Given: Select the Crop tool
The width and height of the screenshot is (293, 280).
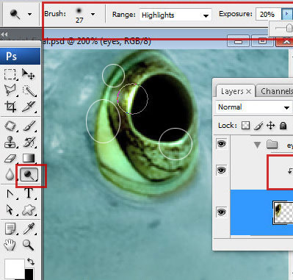Looking at the screenshot, I should pos(10,107).
